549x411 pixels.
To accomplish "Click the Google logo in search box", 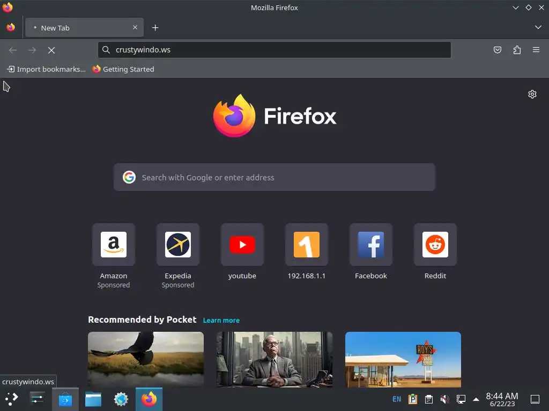I will tap(129, 177).
